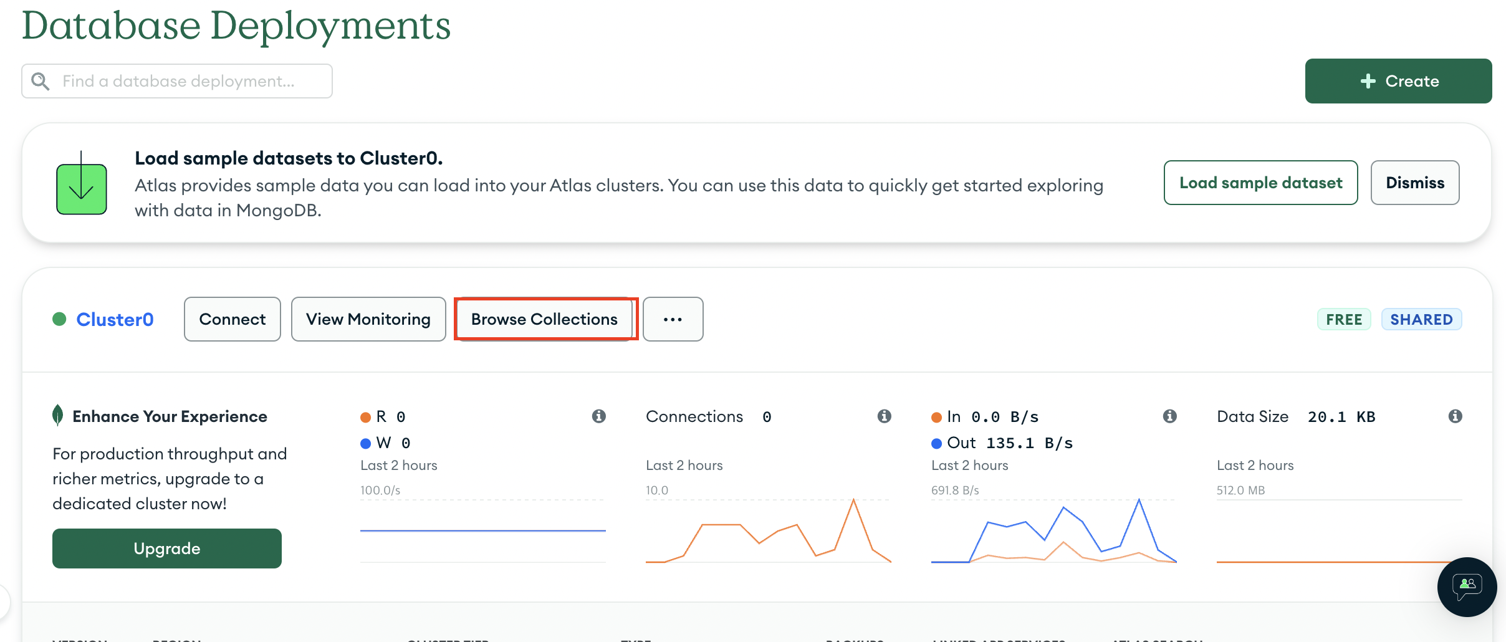
Task: Click the 'Data Size 20.1 KB' value
Action: [x=1296, y=417]
